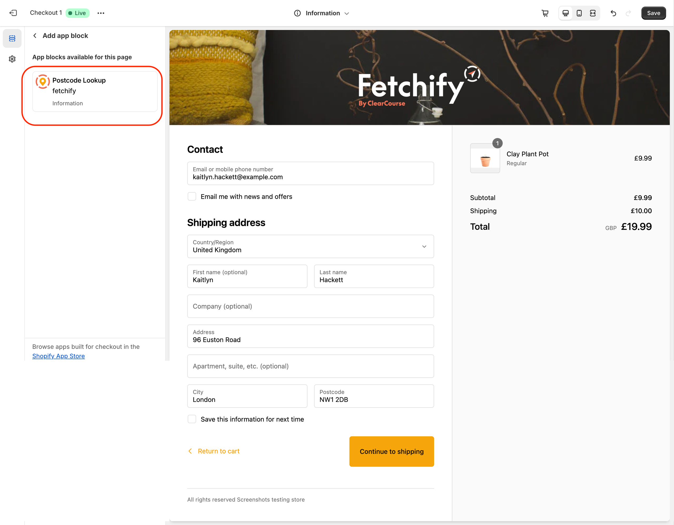
Task: Check Save this information for next time
Action: (192, 419)
